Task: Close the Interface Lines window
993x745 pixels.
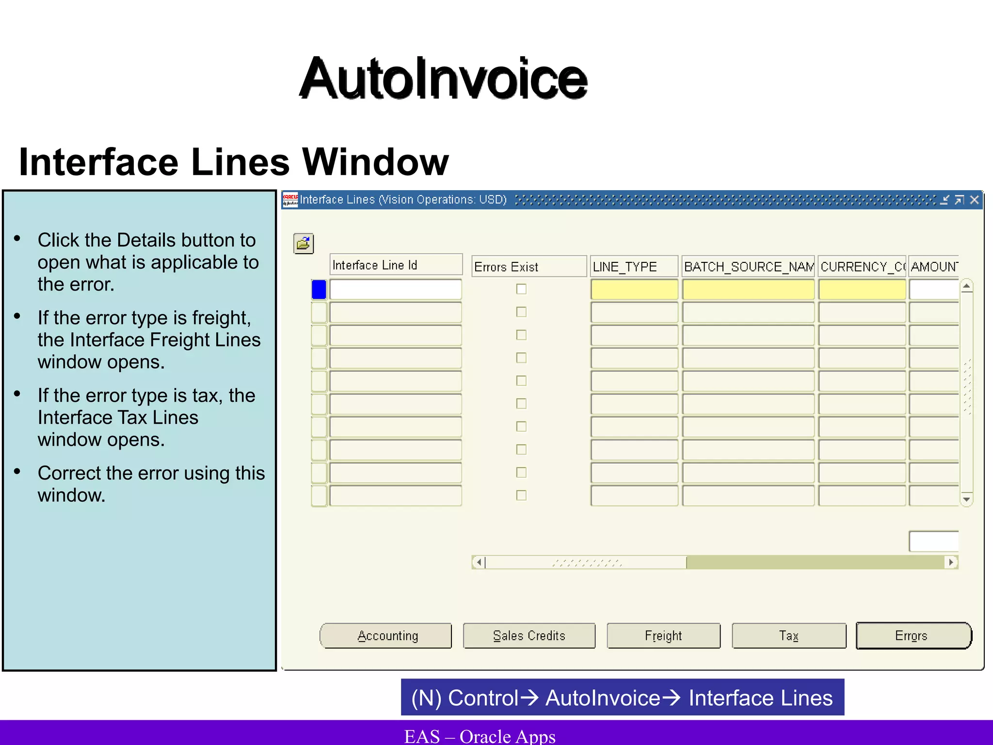Action: (974, 200)
